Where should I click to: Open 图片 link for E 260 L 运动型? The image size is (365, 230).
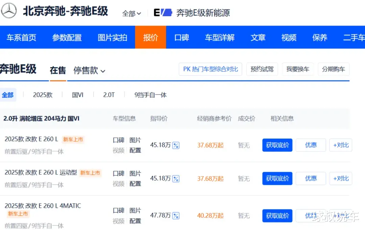tap(135, 173)
